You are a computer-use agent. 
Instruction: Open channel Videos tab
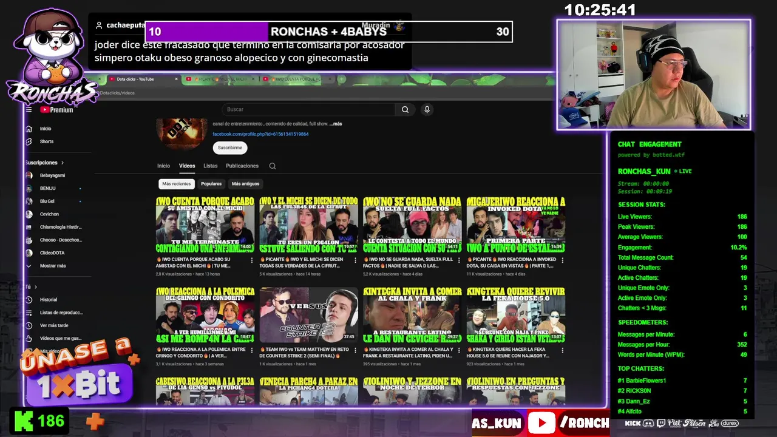click(x=187, y=166)
